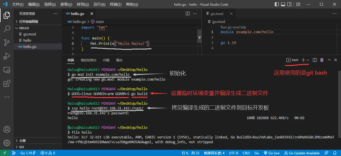Image resolution: width=341 pixels, height=156 pixels.
Task: Open the Search view in activity bar
Action: click(x=7, y=29)
